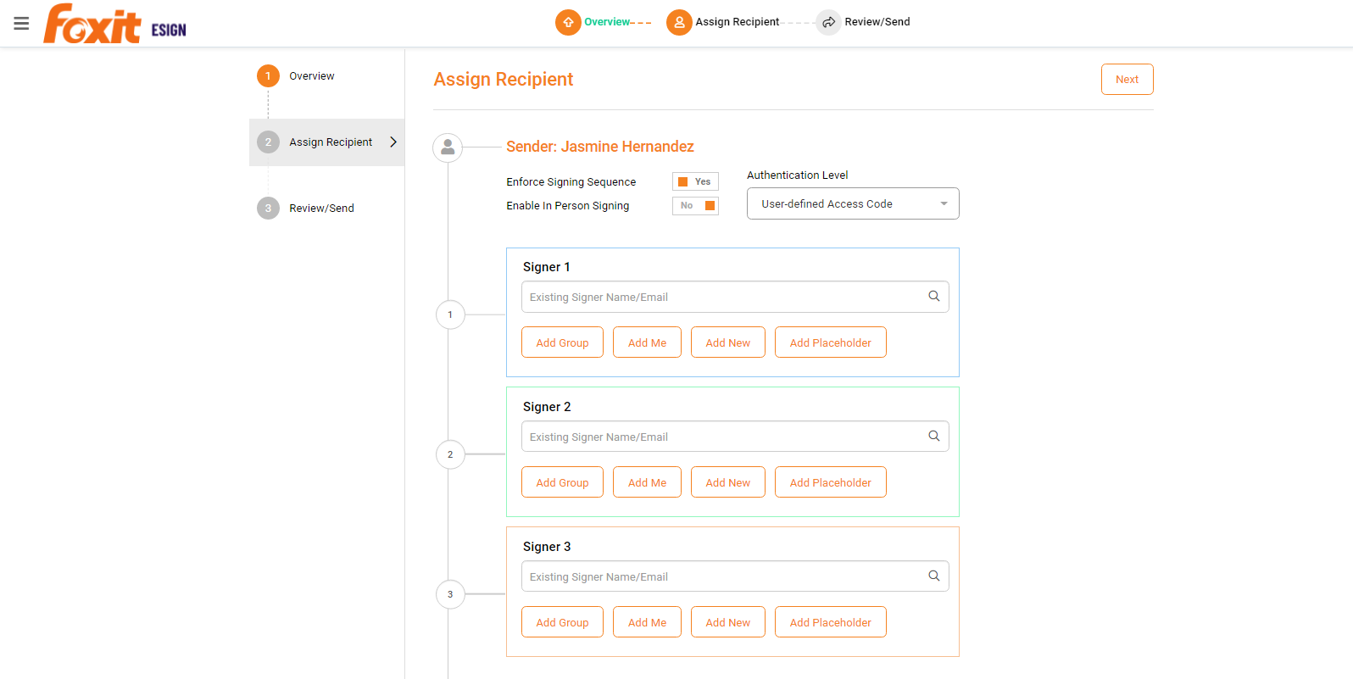Click the Foxit eSign logo
The width and height of the screenshot is (1353, 679).
point(114,24)
